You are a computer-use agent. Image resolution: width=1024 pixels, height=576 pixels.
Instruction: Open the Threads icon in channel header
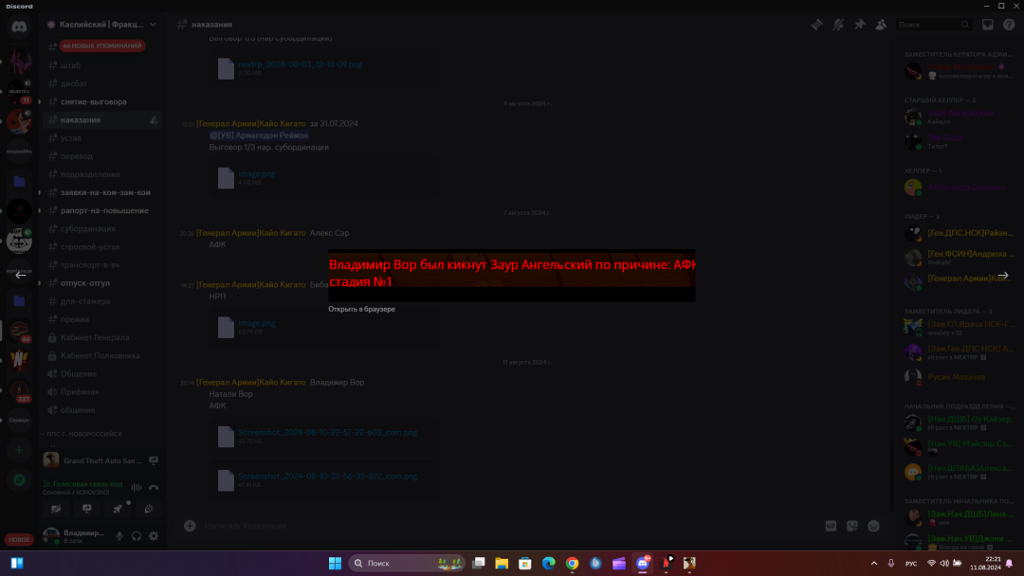point(817,25)
